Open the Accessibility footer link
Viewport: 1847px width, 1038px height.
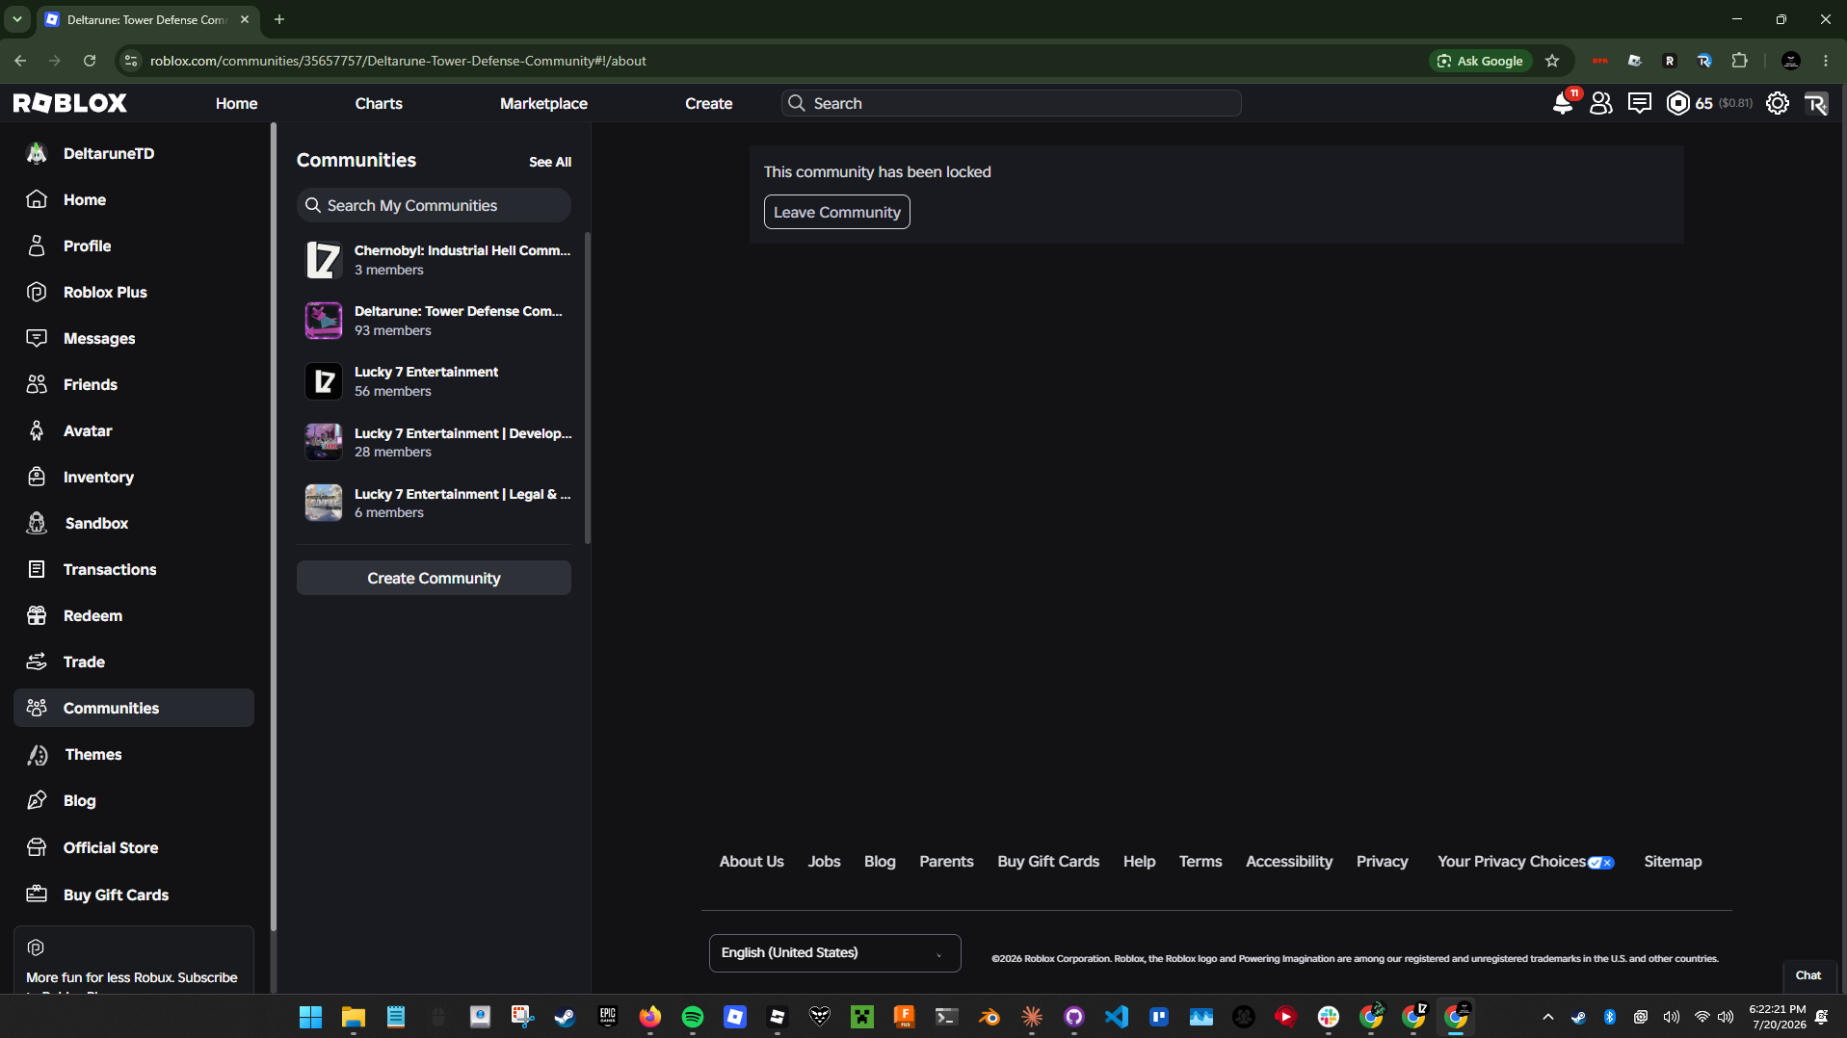(x=1289, y=862)
